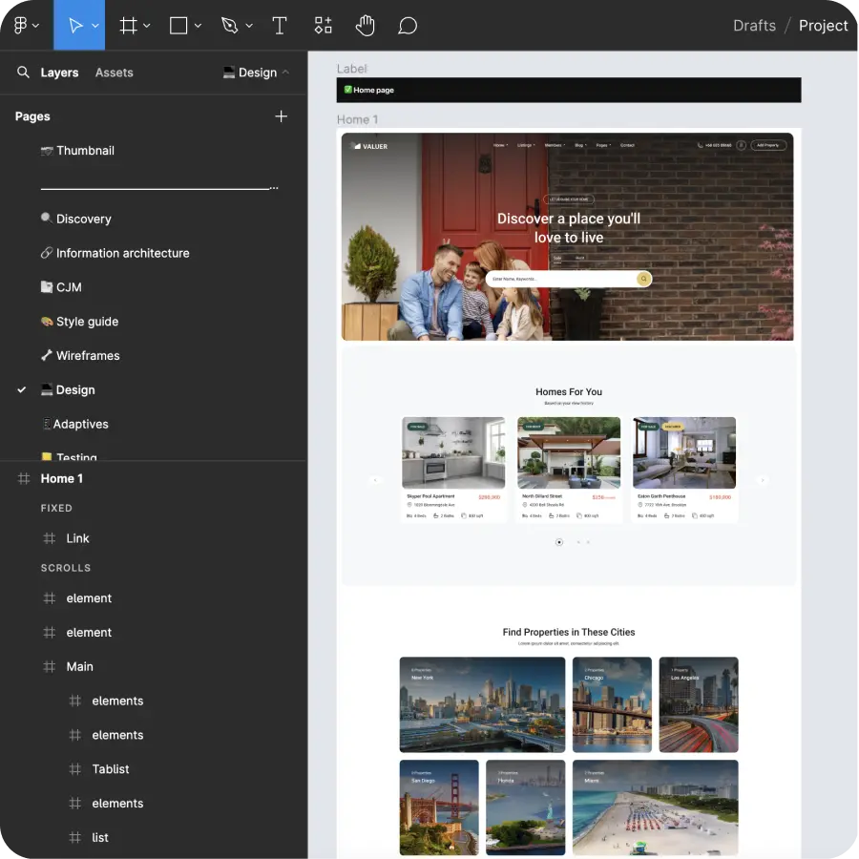Expand the Shape tools dropdown

(x=196, y=25)
